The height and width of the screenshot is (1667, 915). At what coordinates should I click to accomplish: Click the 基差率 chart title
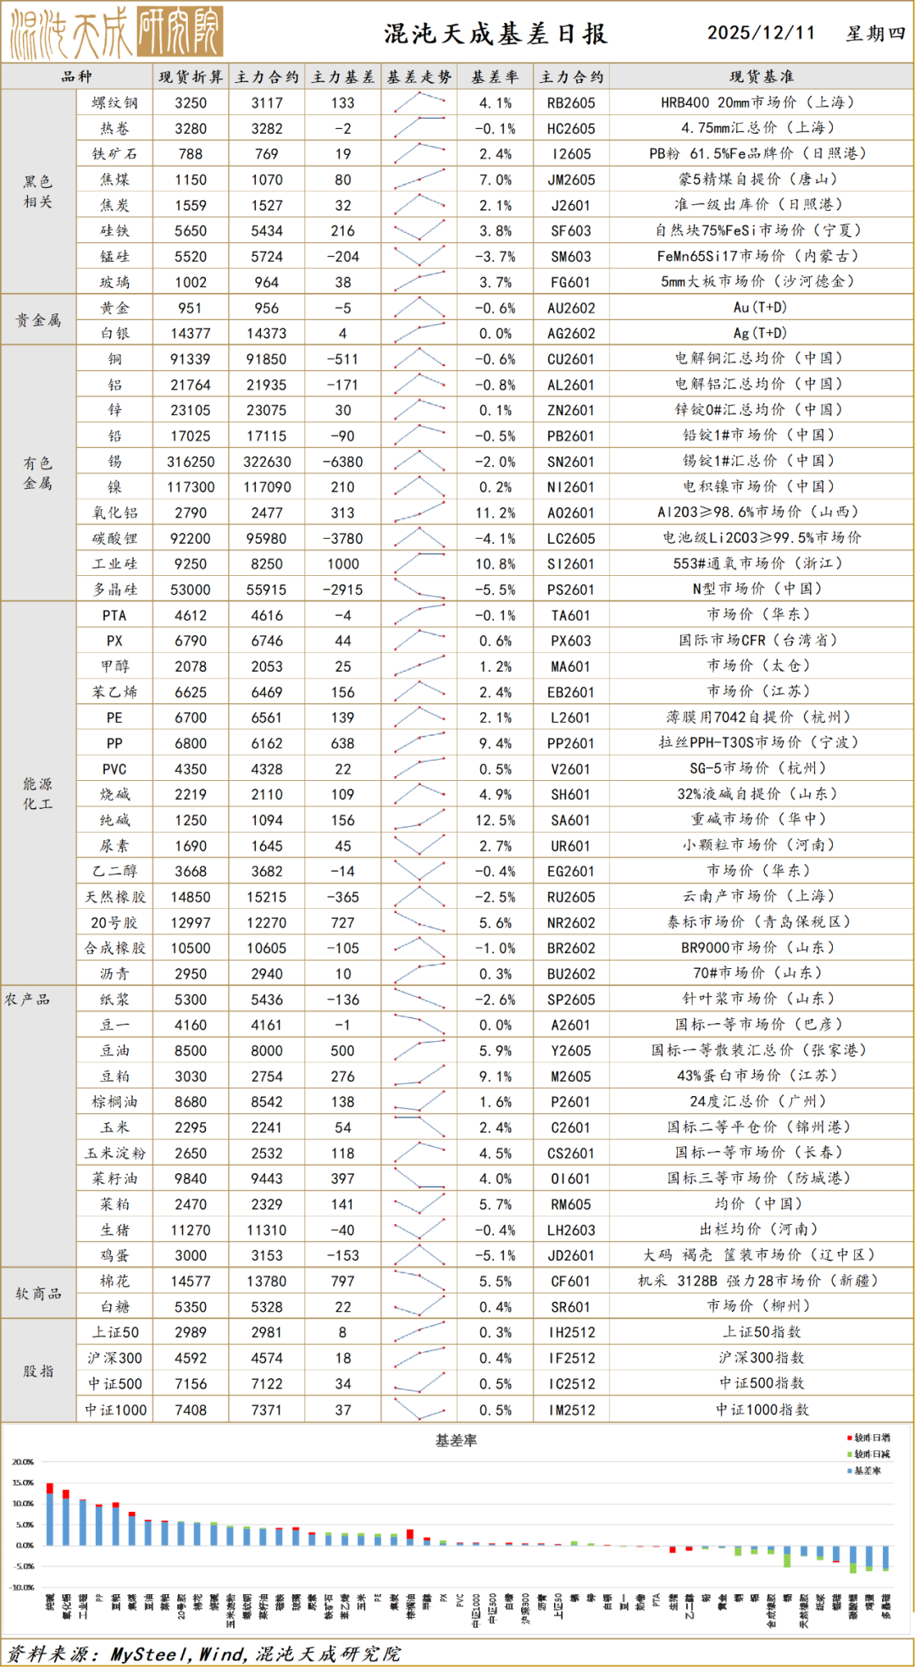click(457, 1440)
